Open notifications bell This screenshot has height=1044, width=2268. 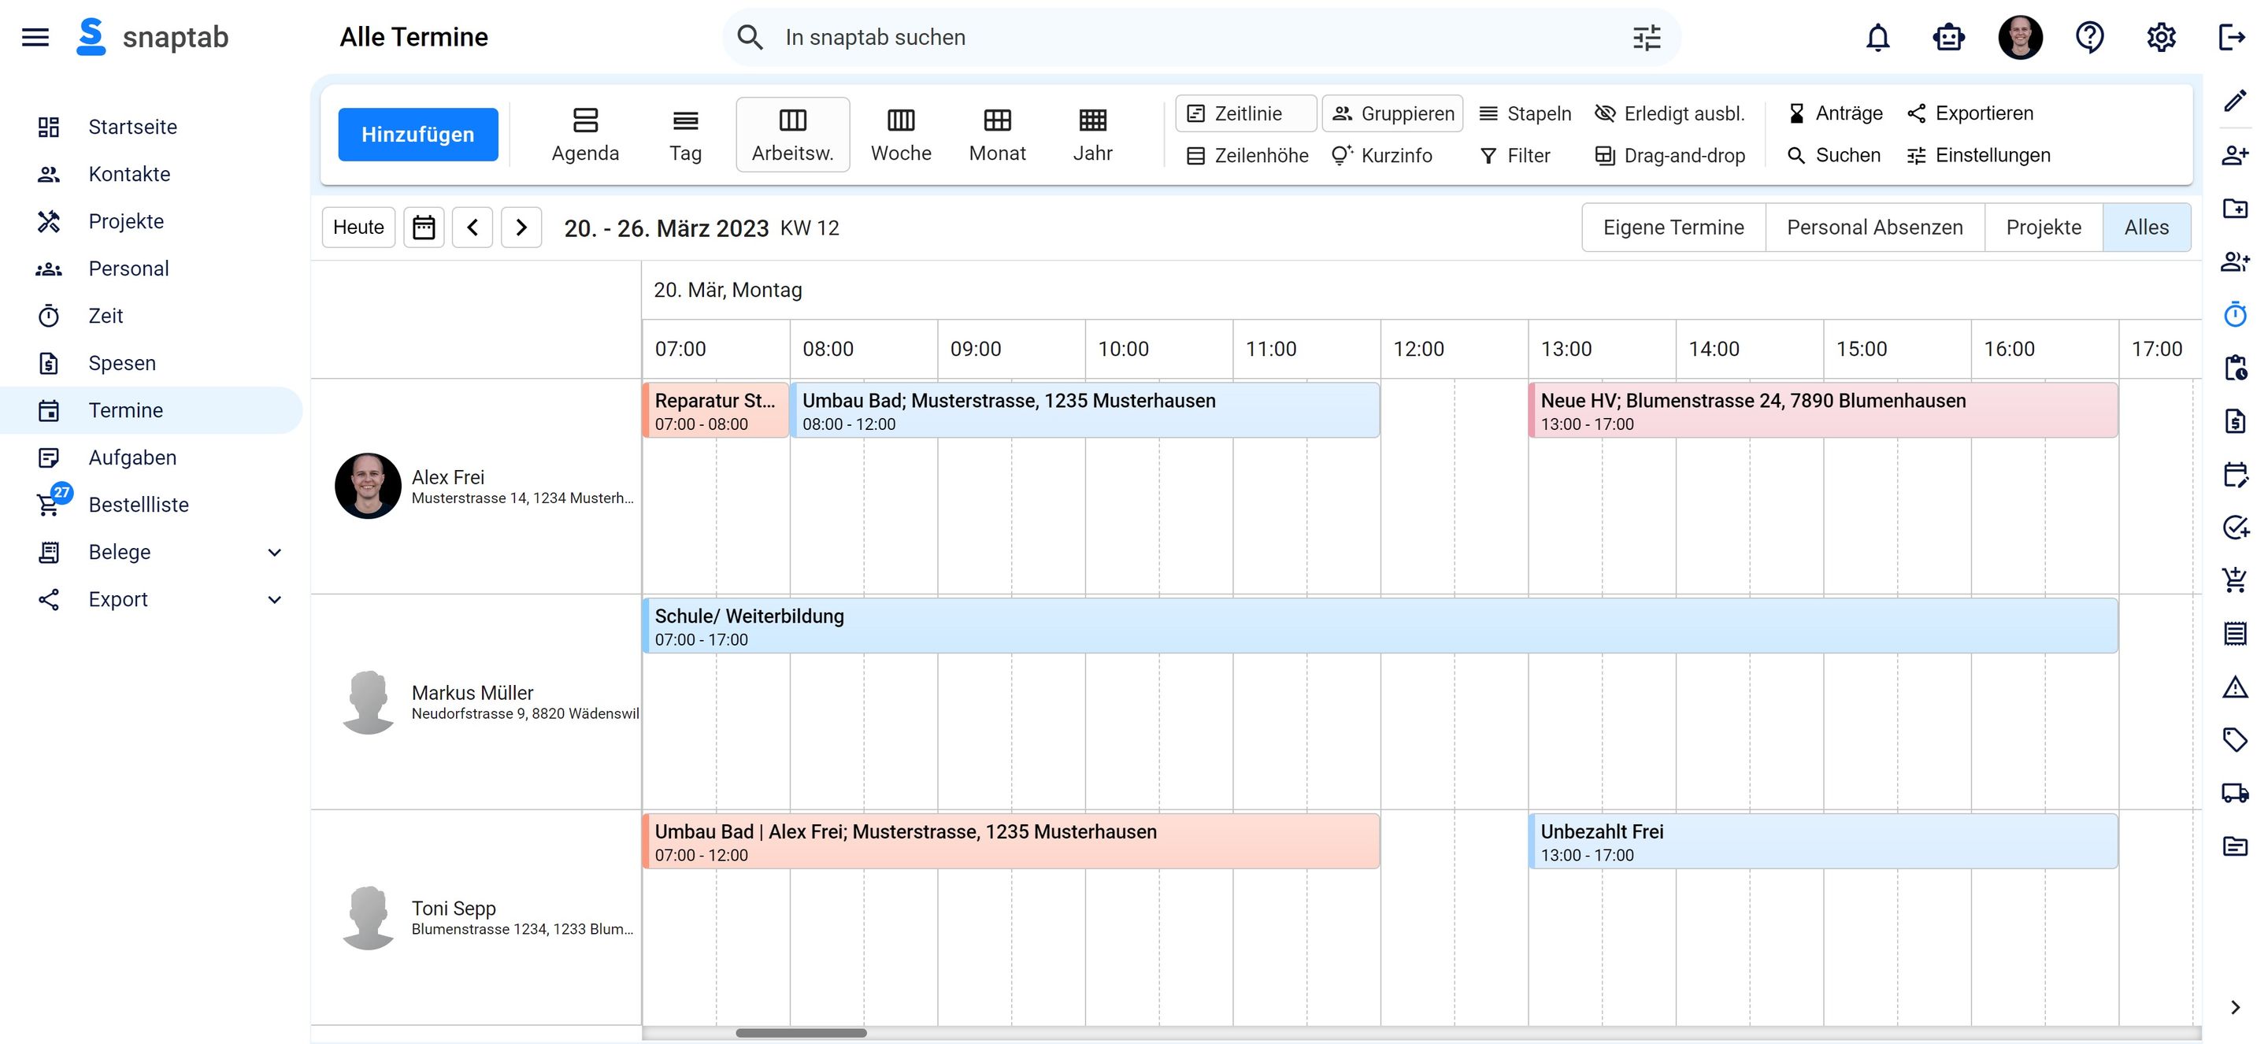pos(1878,37)
